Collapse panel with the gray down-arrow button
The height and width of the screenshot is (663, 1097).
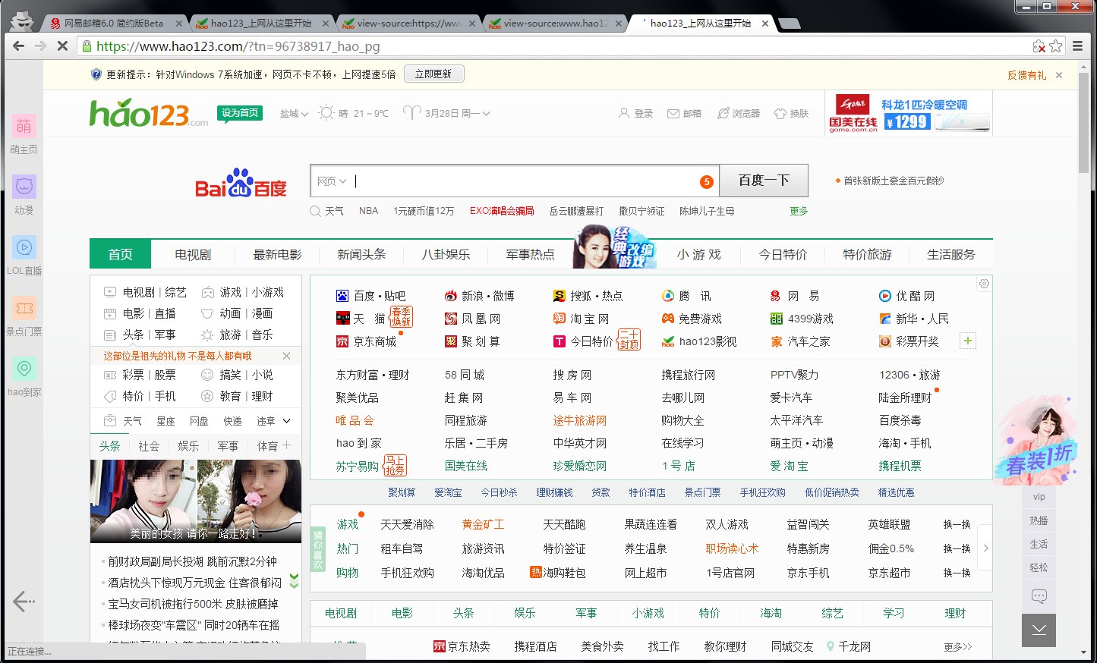point(1039,630)
